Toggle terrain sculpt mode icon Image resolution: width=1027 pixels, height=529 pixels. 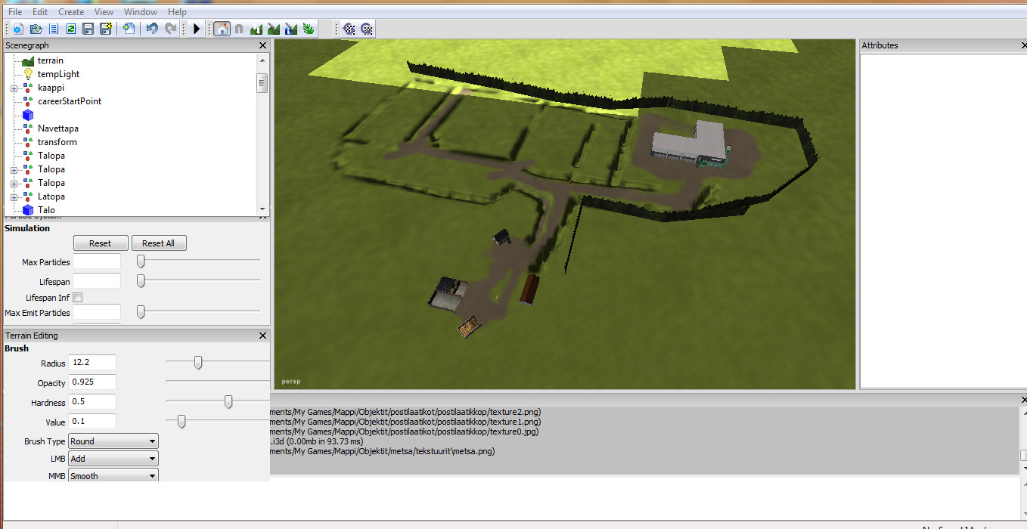pos(256,29)
